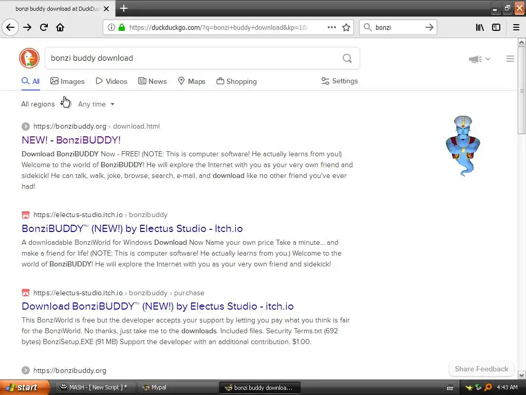Click the green padlock security icon
This screenshot has width=526, height=395.
[x=121, y=27]
